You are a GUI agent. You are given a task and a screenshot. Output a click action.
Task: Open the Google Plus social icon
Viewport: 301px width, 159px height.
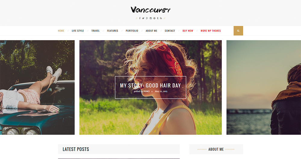pos(147,18)
